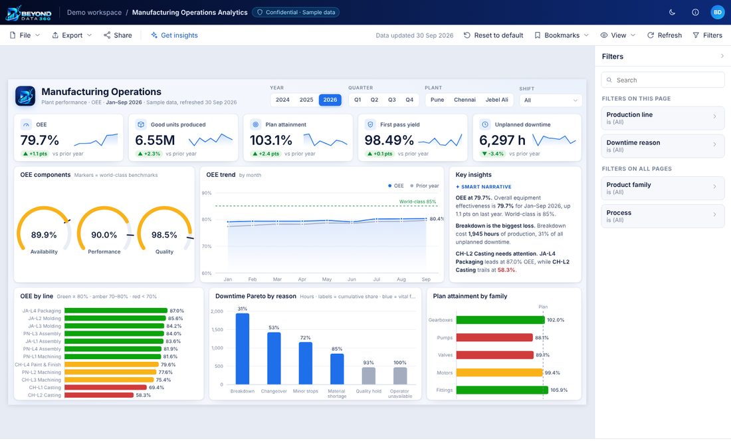The image size is (731, 441).
Task: Select the JA-L4 Packaging bar
Action: [x=116, y=311]
